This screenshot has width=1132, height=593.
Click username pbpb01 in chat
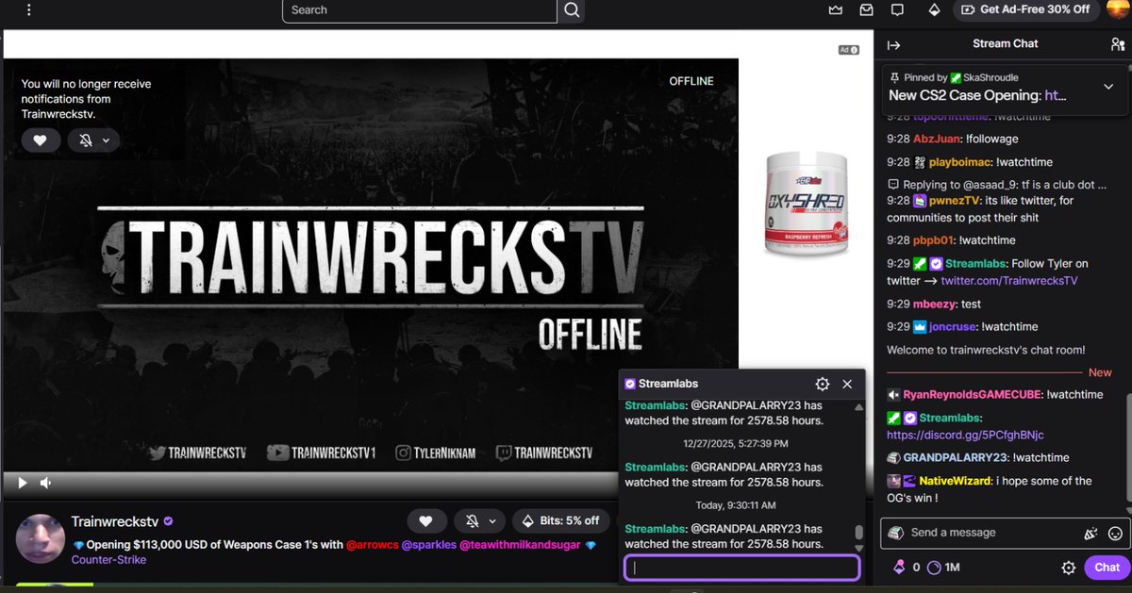click(x=934, y=240)
